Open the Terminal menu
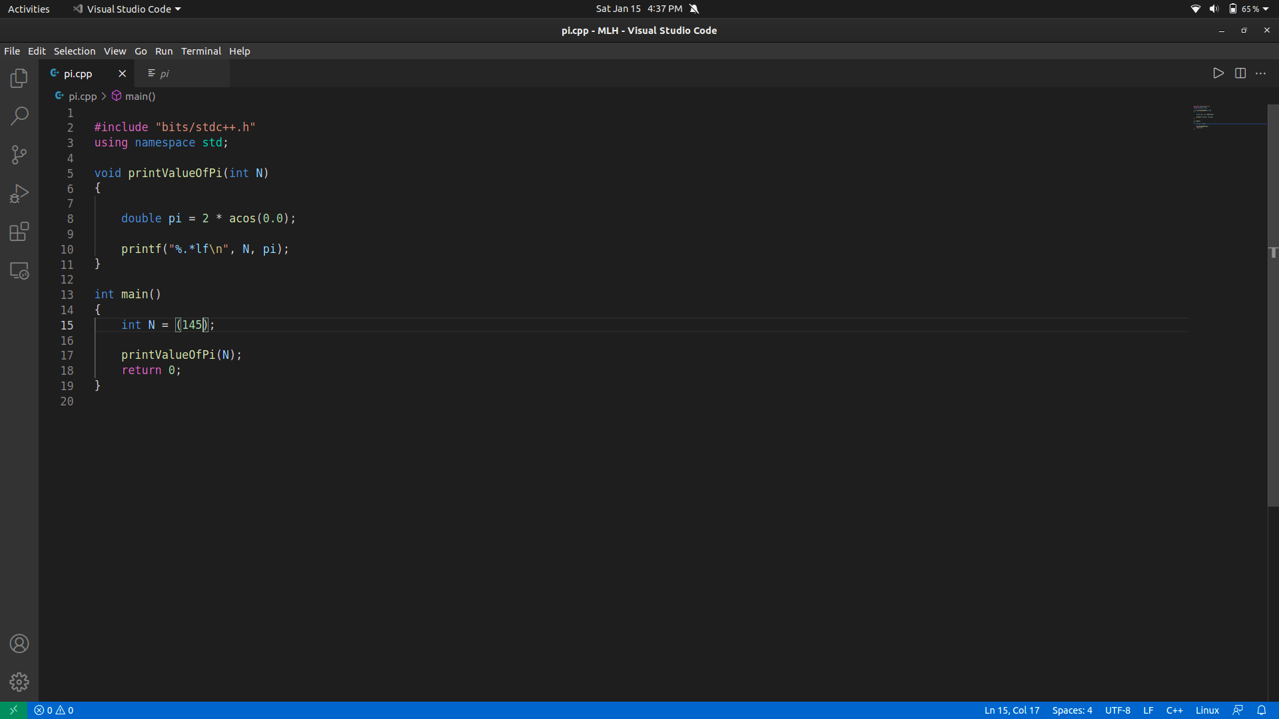1279x719 pixels. [x=201, y=51]
